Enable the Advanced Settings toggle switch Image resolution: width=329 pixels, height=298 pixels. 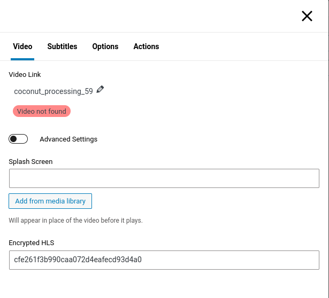click(x=18, y=139)
